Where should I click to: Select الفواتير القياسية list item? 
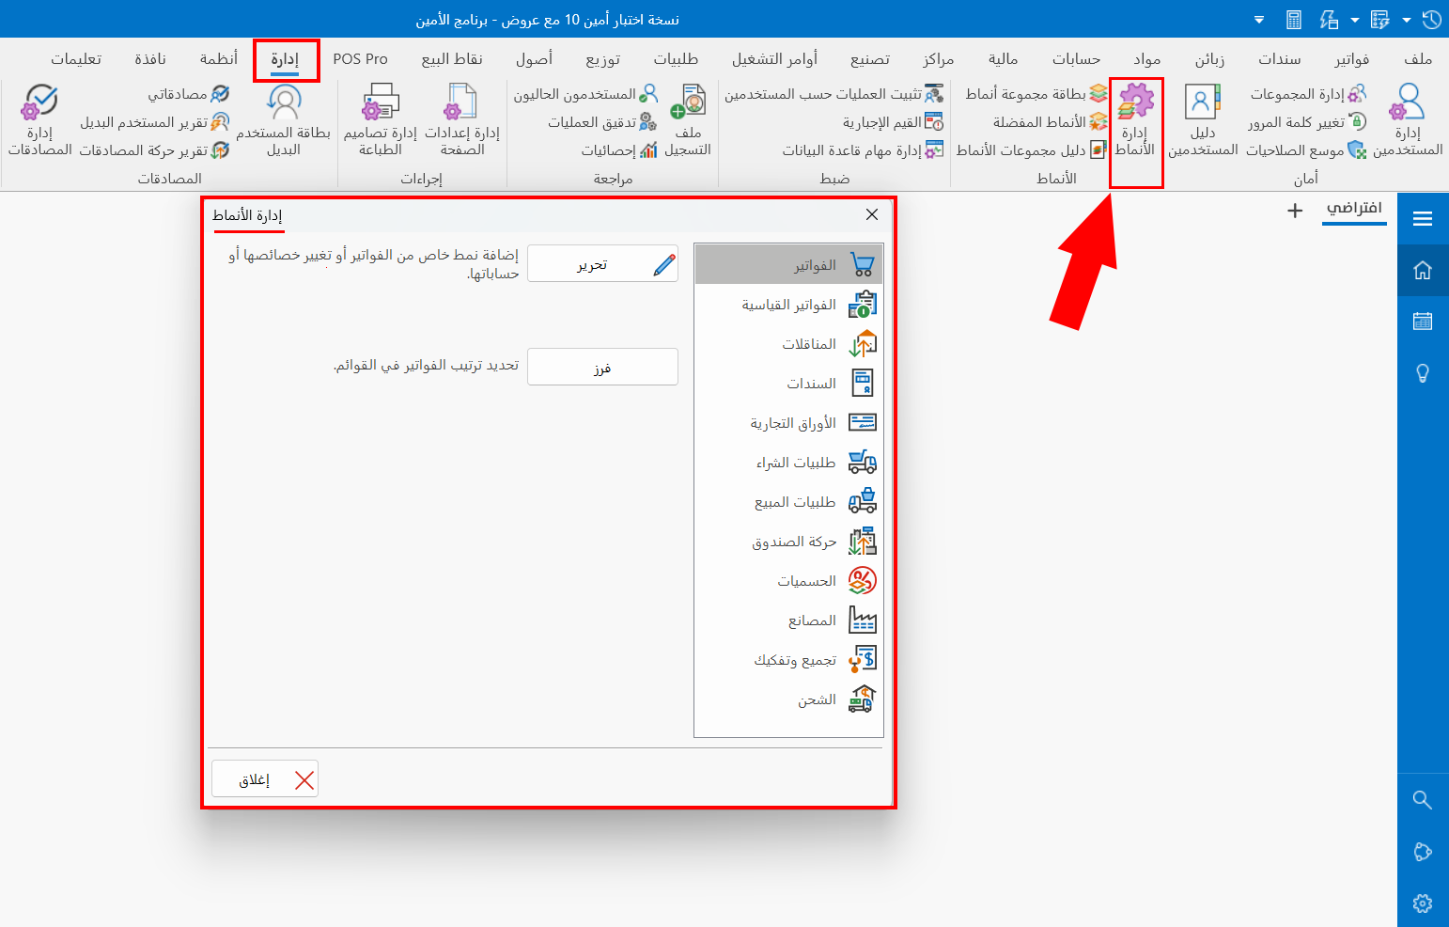point(788,305)
